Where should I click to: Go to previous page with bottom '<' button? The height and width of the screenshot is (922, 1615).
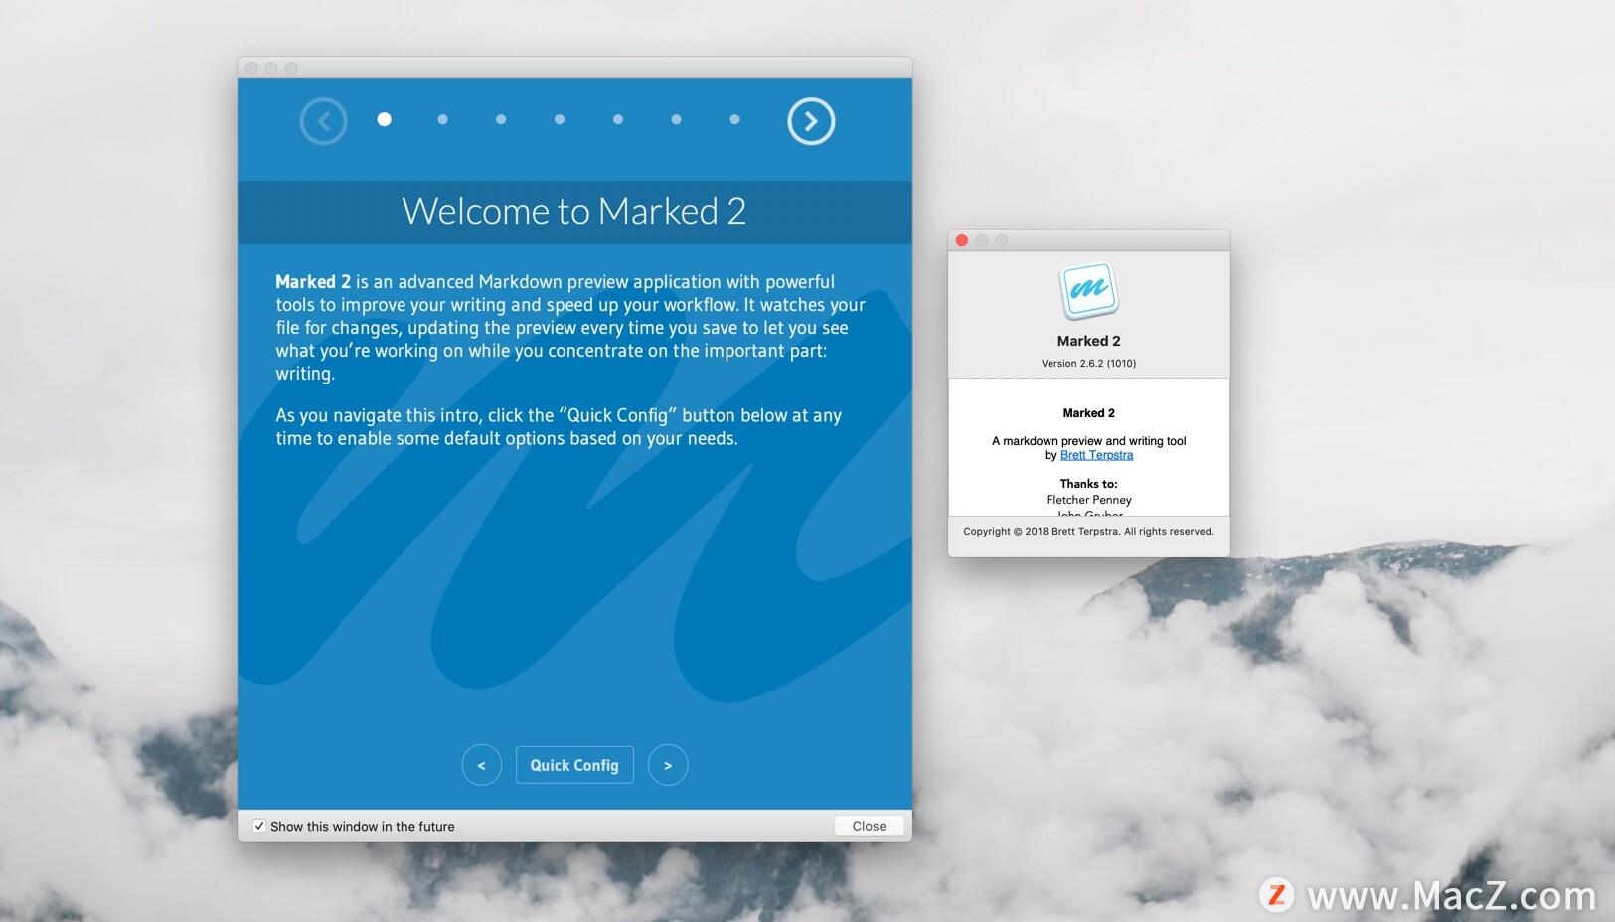[481, 765]
